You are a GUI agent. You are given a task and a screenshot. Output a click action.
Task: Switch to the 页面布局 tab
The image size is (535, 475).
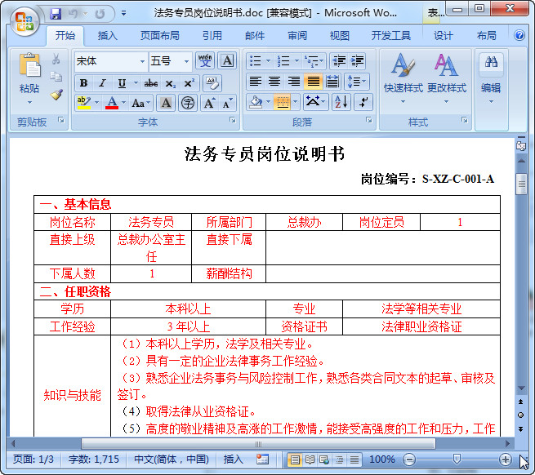pyautogui.click(x=159, y=35)
